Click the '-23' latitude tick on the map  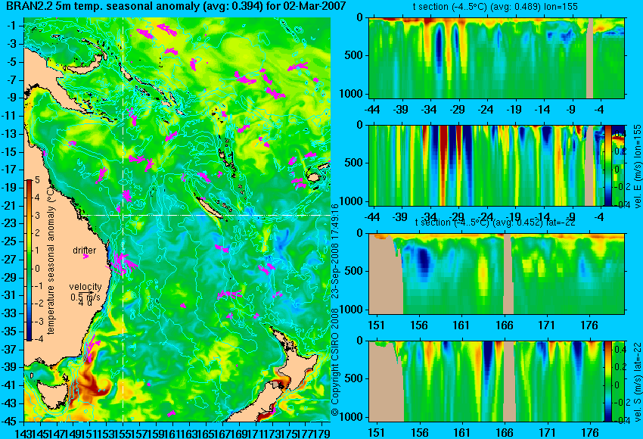tap(11, 223)
